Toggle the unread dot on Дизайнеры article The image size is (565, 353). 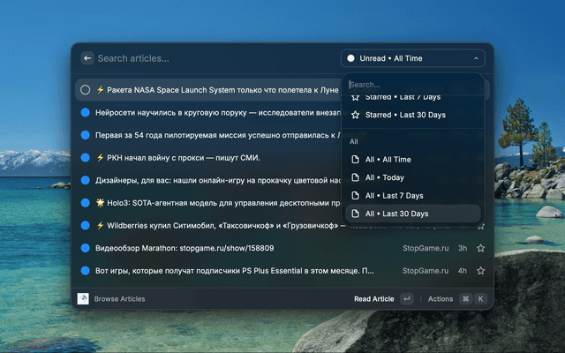click(86, 180)
